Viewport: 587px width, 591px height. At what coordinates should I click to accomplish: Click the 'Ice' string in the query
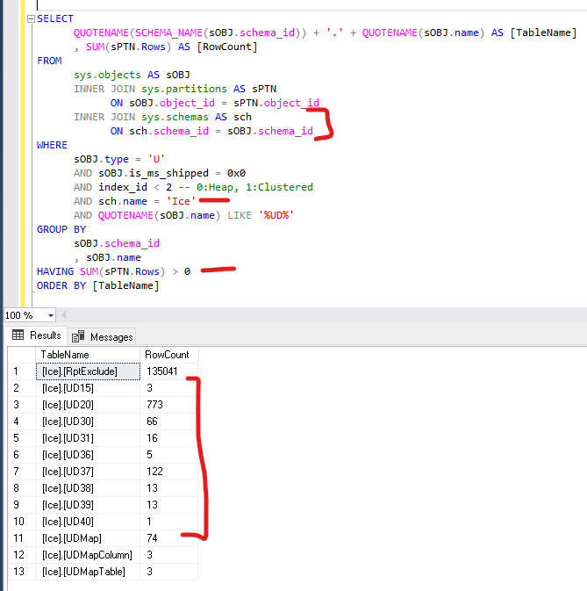click(x=181, y=201)
